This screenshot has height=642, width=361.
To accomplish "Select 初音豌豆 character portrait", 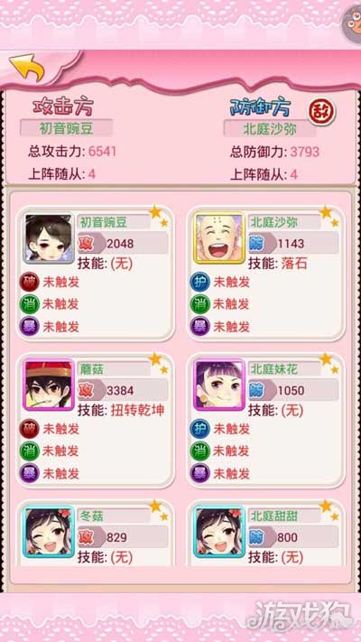I will click(x=49, y=238).
